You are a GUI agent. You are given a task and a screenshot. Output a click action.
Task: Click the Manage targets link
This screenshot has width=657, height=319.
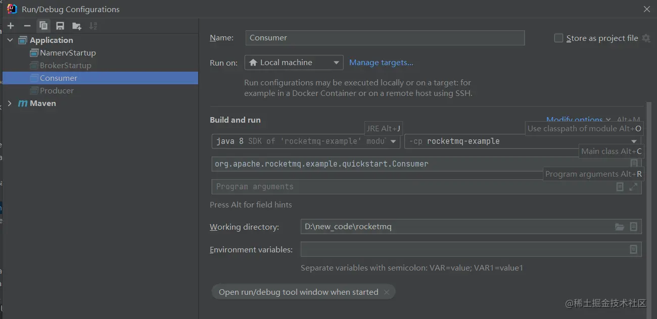point(381,63)
